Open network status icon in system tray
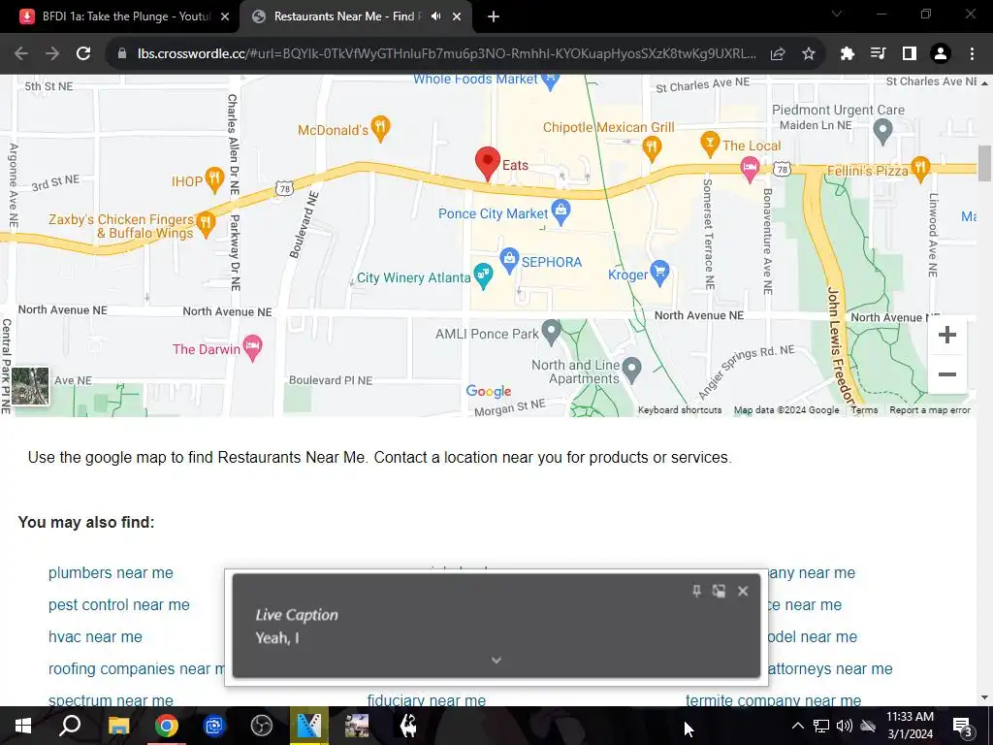993x745 pixels. [821, 726]
